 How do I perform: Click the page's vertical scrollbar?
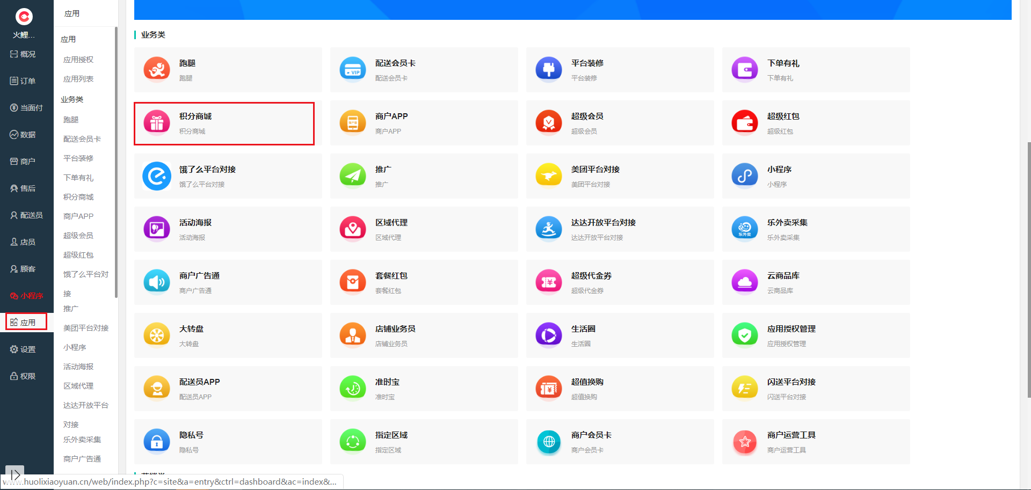coord(1029,270)
